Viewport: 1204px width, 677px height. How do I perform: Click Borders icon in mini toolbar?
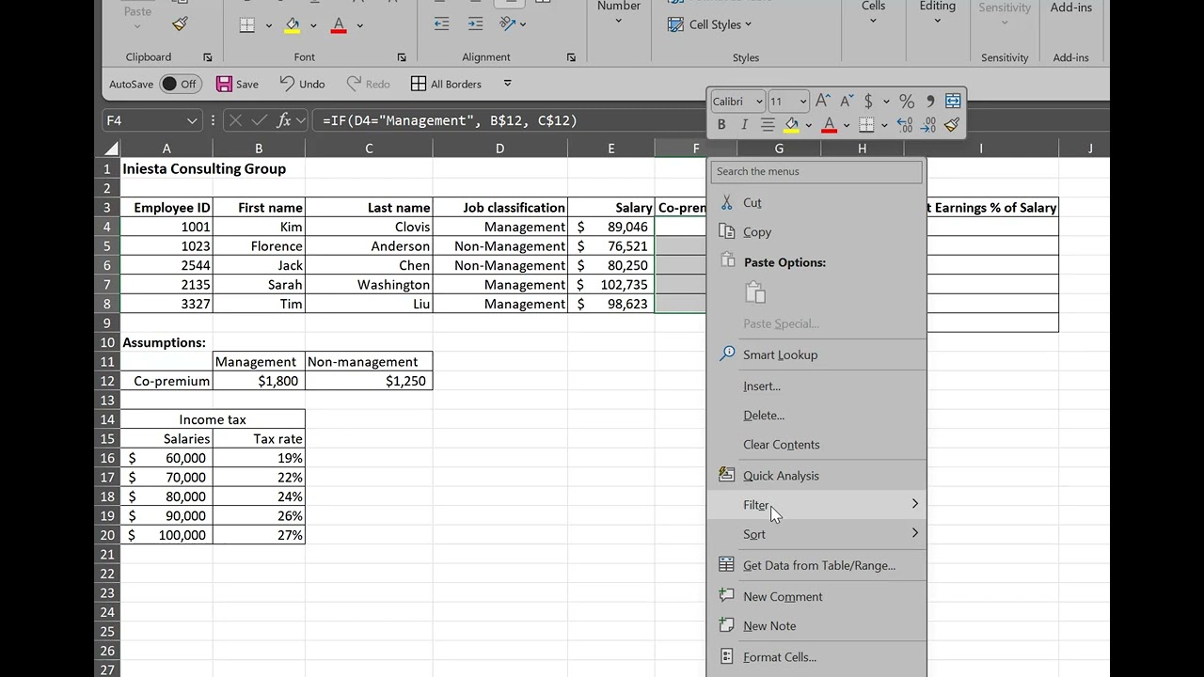point(866,125)
